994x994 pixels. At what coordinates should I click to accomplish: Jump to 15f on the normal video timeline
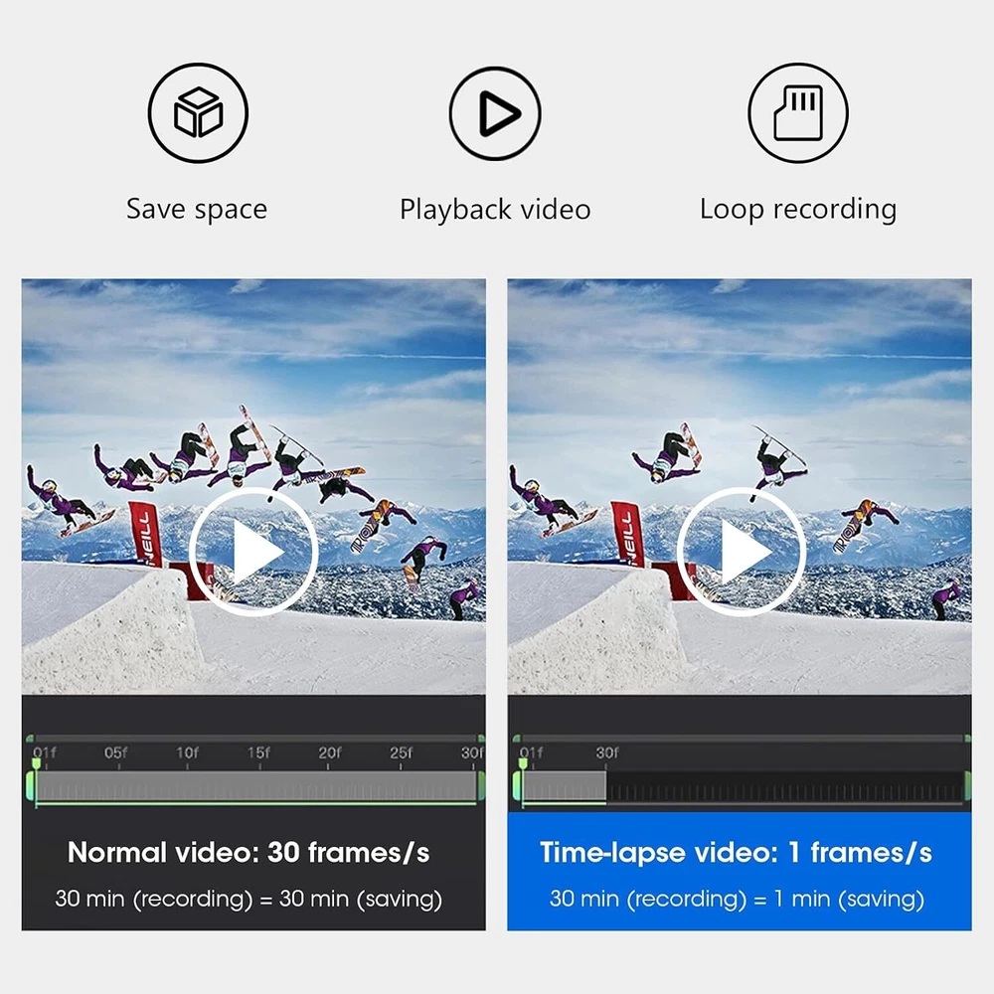coord(258,753)
